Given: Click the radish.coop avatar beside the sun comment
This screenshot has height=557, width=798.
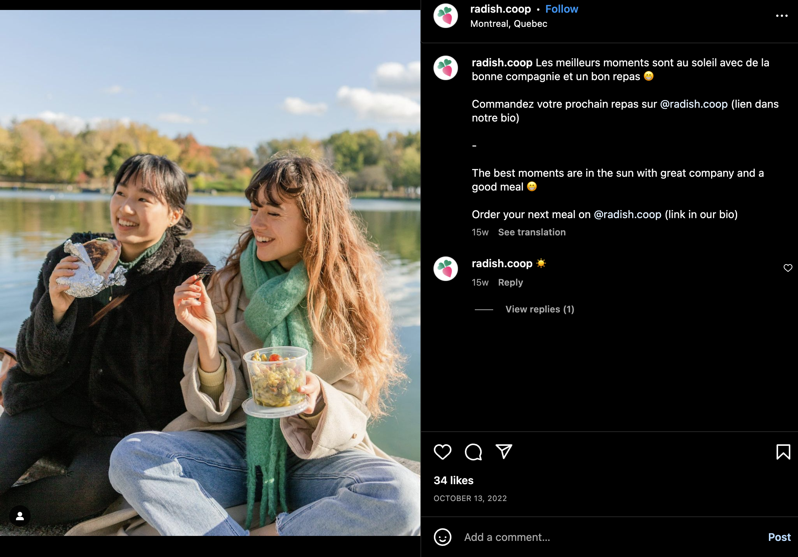Looking at the screenshot, I should tap(445, 269).
